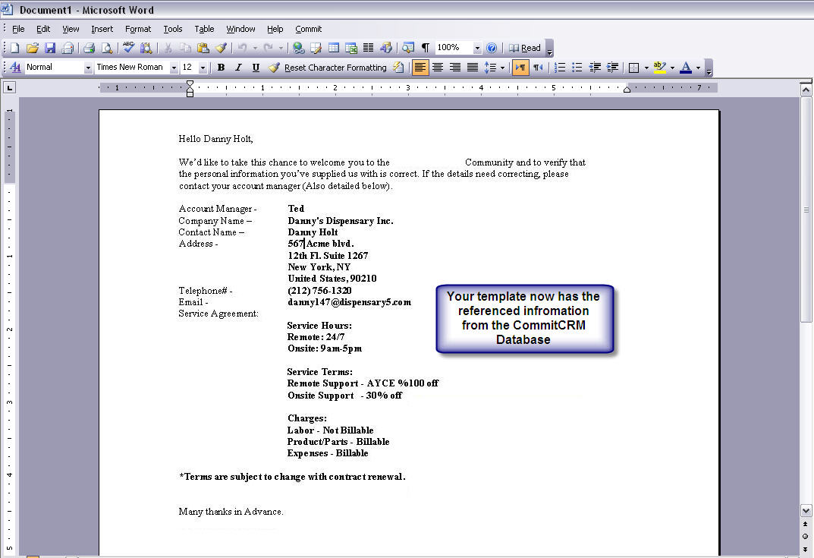Run the Spelling and Grammar check
814x558 pixels.
click(128, 48)
